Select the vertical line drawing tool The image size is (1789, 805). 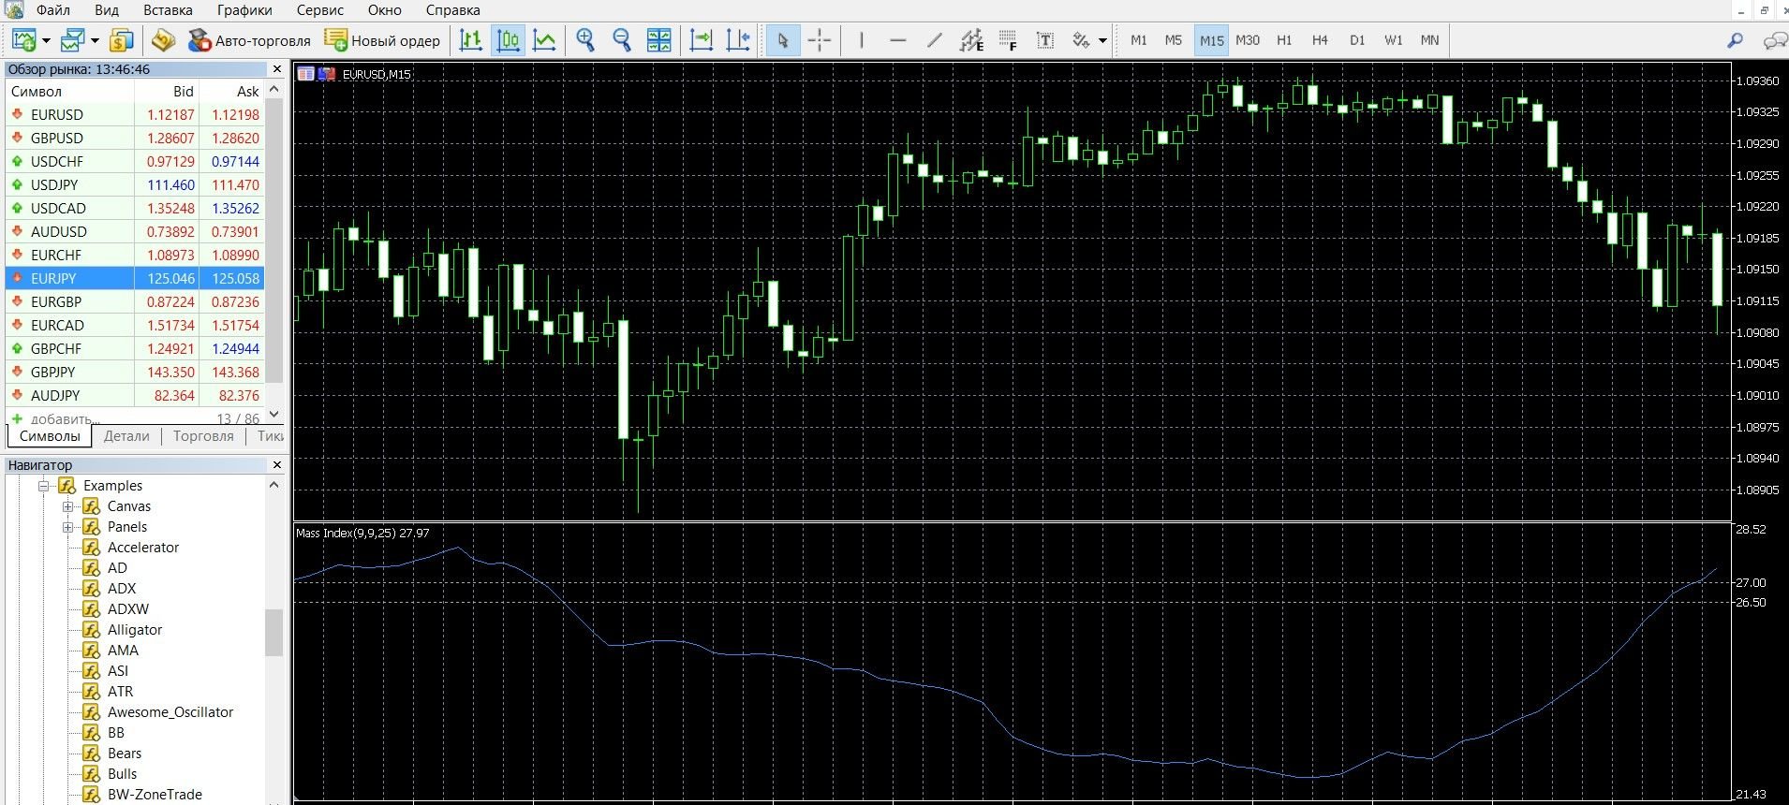(861, 40)
